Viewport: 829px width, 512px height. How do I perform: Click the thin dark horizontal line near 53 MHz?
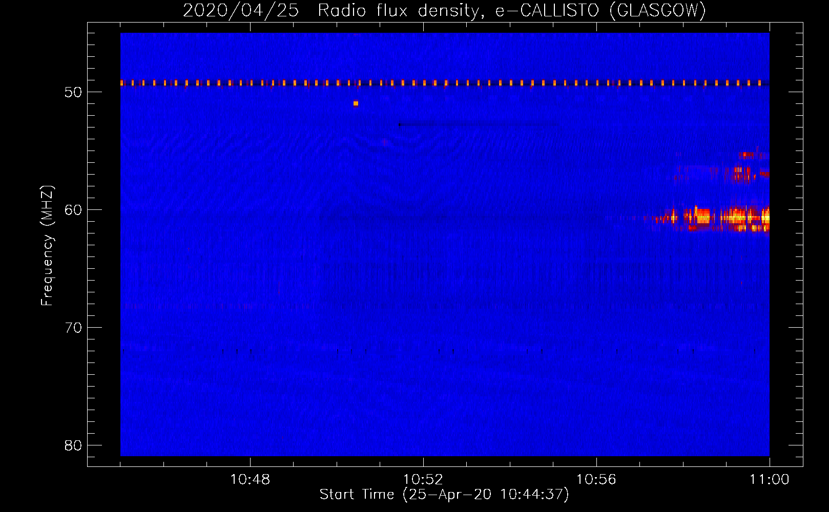tap(479, 124)
